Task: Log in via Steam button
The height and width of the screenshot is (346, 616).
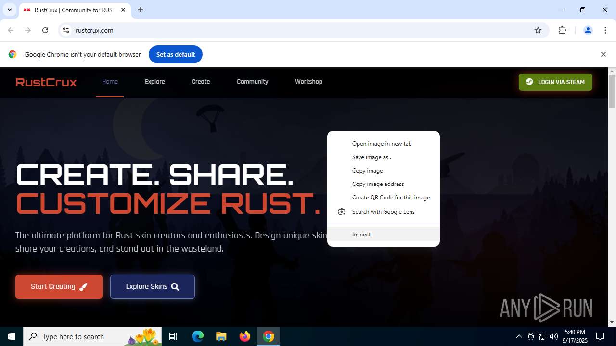Action: (x=555, y=82)
